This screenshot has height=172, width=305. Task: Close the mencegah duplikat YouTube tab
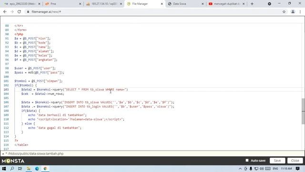(x=244, y=4)
